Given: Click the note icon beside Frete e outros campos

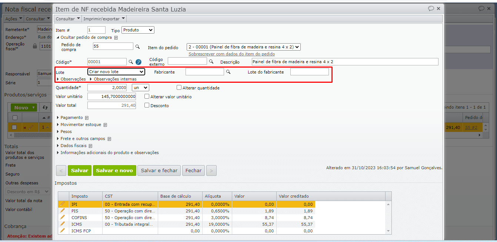Looking at the screenshot, I should coord(109,139).
